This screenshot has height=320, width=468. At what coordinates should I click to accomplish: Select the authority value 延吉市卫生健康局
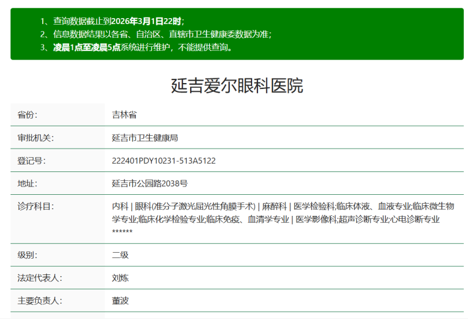pos(144,137)
